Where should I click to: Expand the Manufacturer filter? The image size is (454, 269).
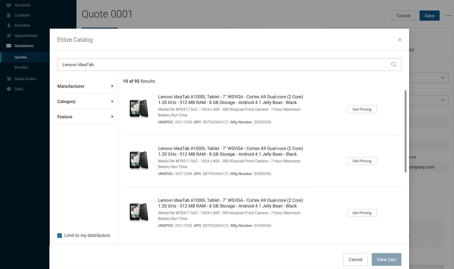point(85,86)
